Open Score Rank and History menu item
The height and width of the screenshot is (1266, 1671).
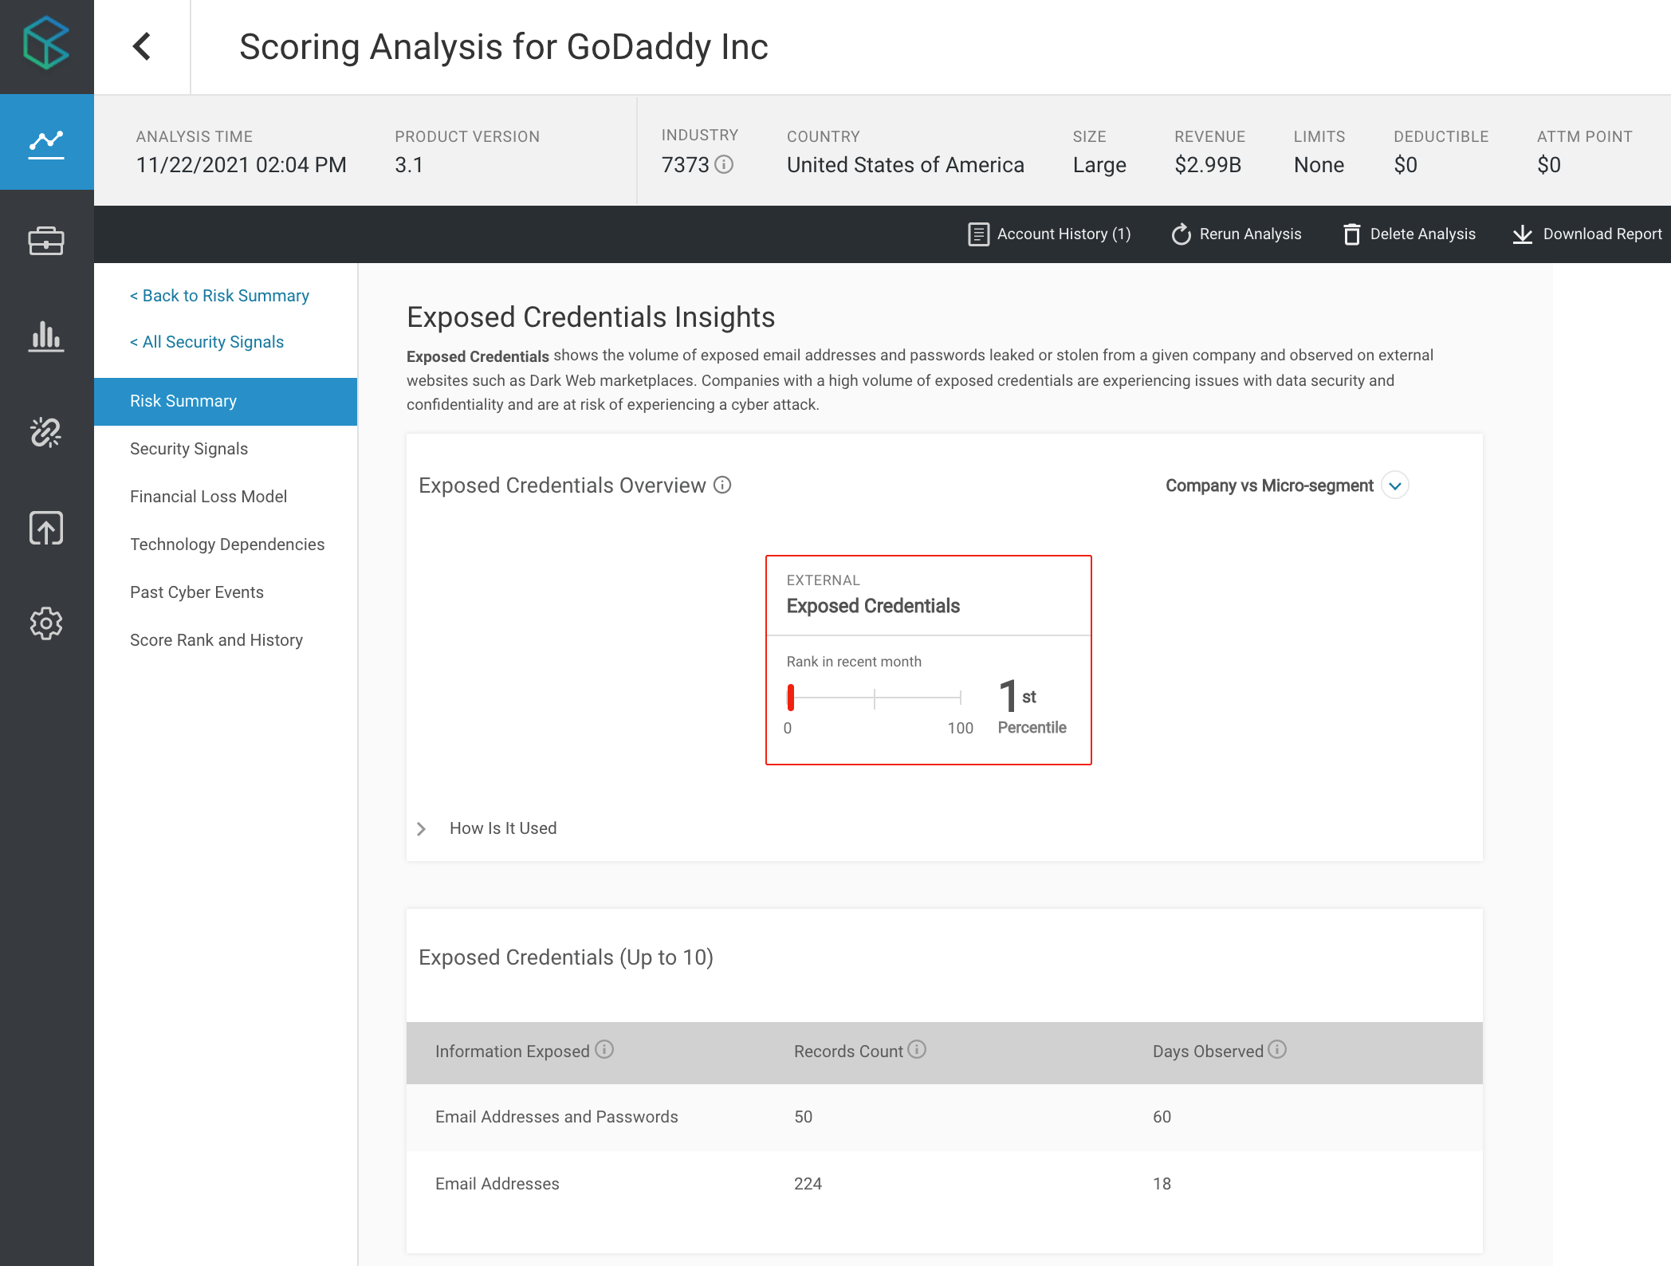tap(216, 640)
